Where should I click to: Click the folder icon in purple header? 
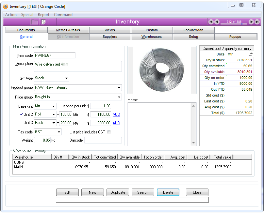point(35,22)
